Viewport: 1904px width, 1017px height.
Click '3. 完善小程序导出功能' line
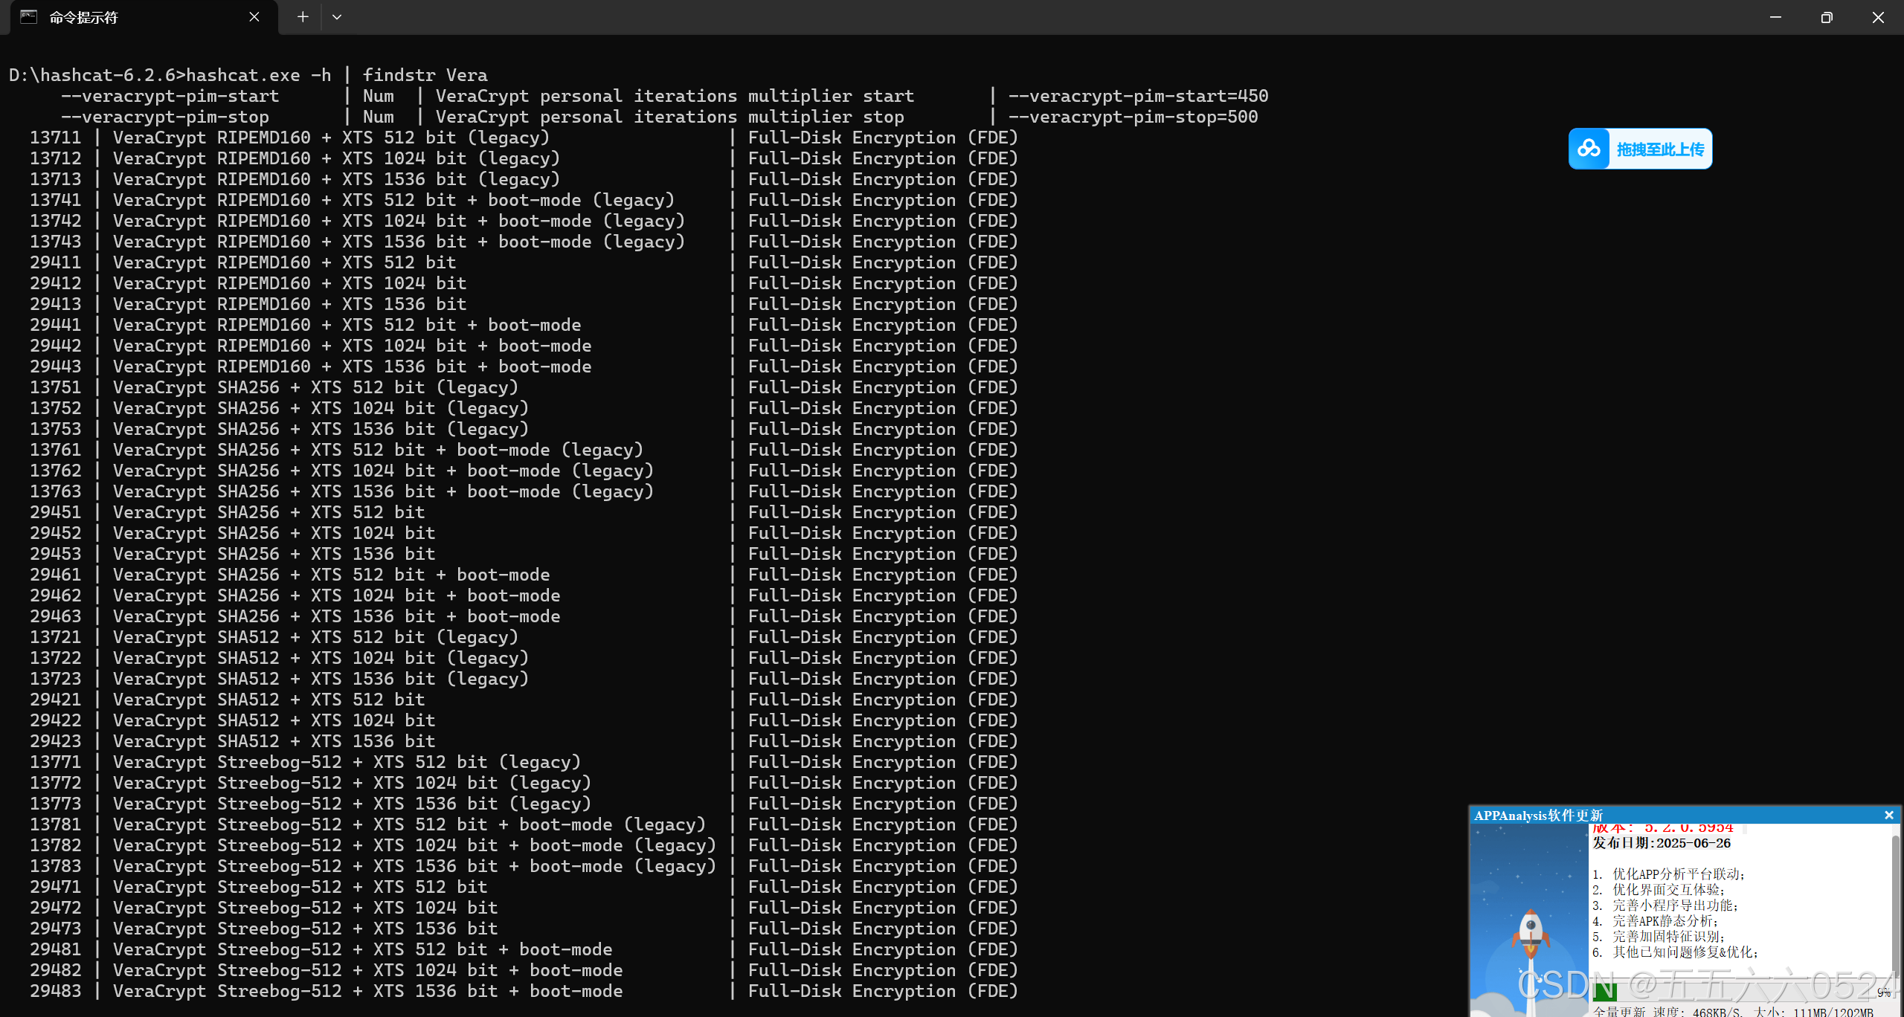(1666, 905)
